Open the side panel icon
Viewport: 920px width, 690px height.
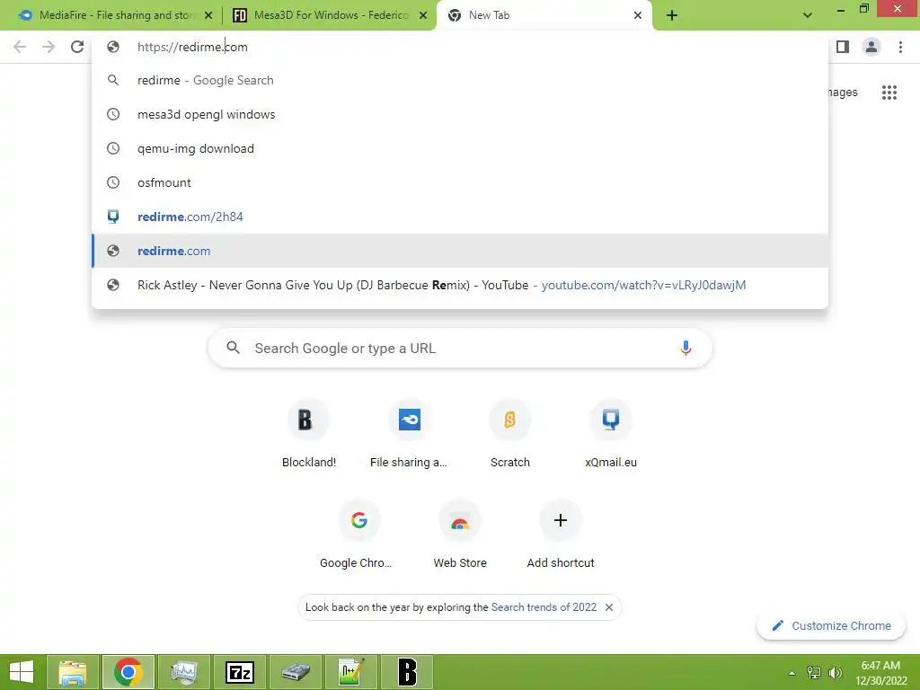coord(843,47)
